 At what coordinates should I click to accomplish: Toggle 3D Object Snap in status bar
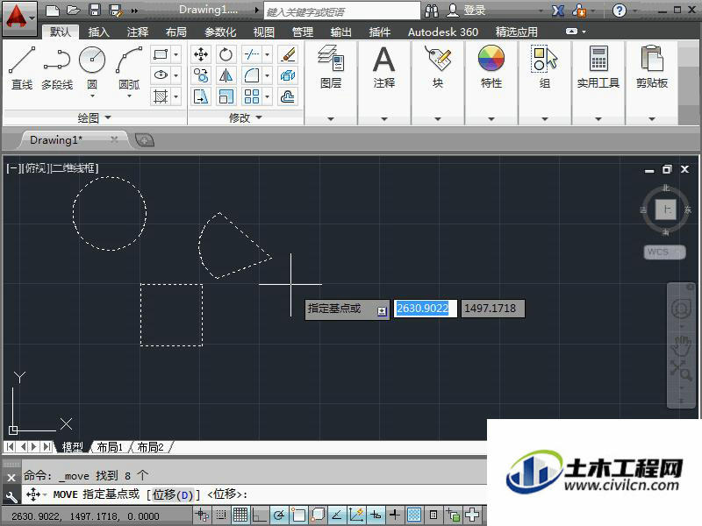click(x=318, y=515)
